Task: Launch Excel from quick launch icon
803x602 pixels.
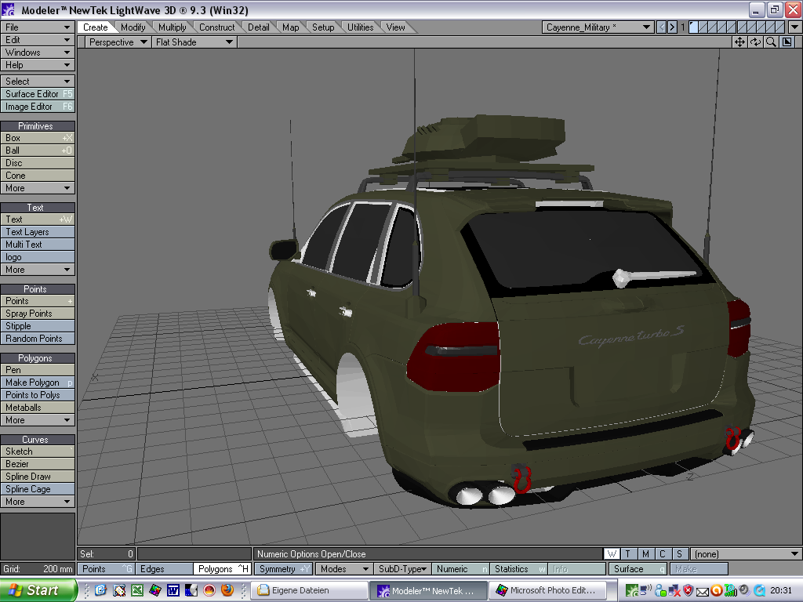Action: pyautogui.click(x=137, y=590)
